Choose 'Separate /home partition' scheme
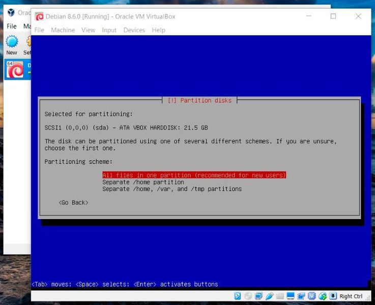Image resolution: width=375 pixels, height=305 pixels. click(x=143, y=182)
